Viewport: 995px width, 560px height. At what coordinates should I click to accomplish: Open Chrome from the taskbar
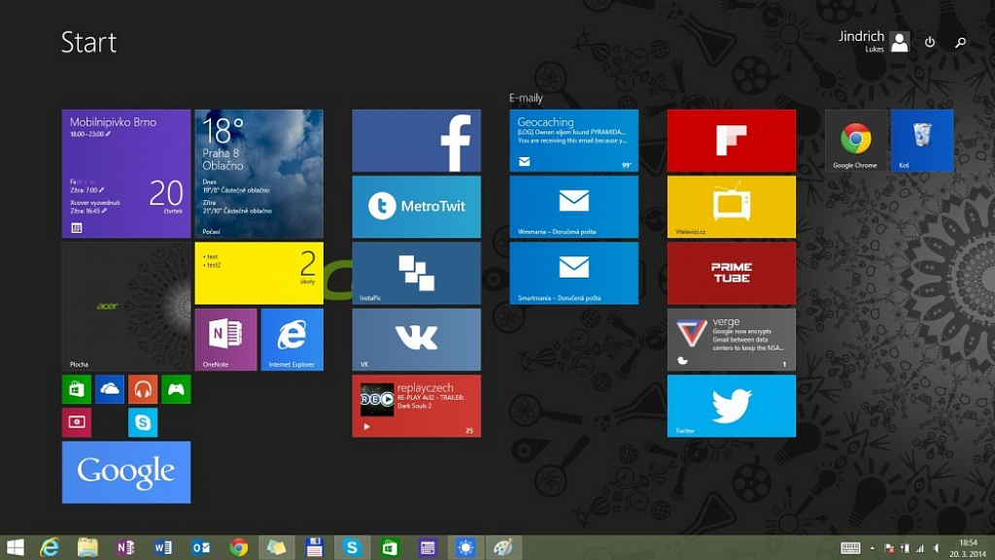tap(239, 547)
